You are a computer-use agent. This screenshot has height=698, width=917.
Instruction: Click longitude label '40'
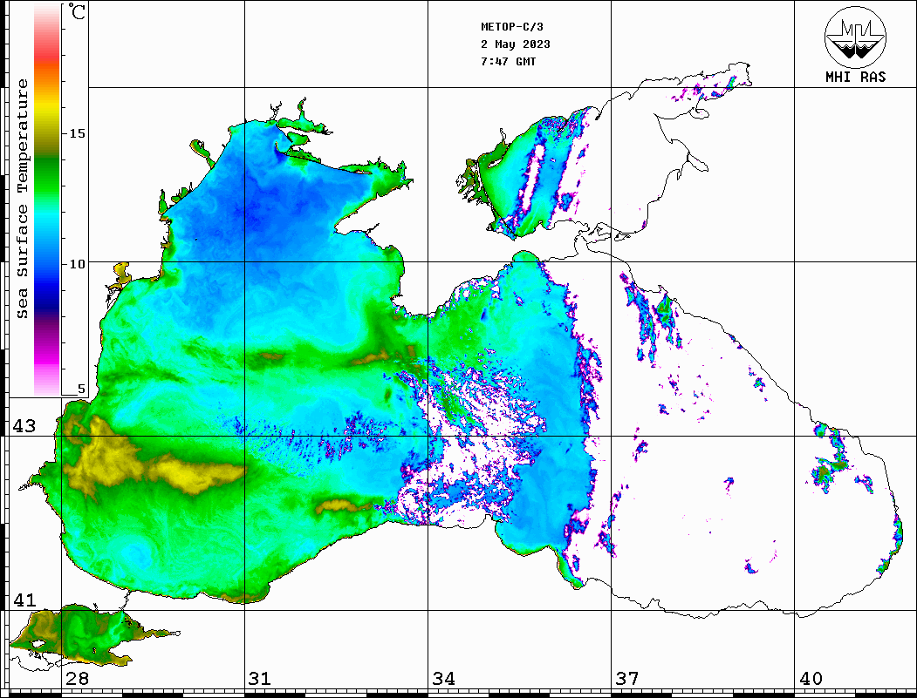click(x=811, y=678)
